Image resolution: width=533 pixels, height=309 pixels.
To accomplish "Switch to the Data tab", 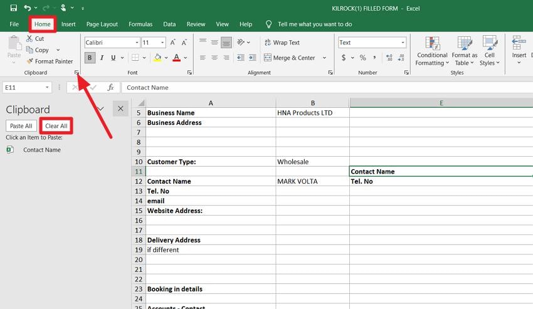I will tap(169, 24).
